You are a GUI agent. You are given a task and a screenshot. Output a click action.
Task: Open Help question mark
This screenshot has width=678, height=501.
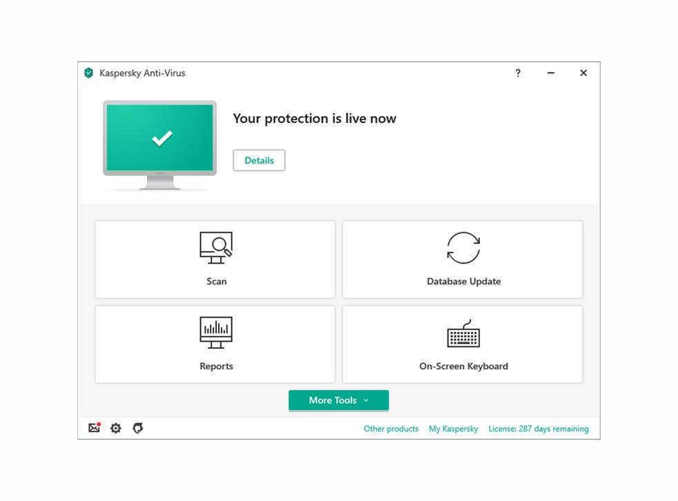[518, 73]
